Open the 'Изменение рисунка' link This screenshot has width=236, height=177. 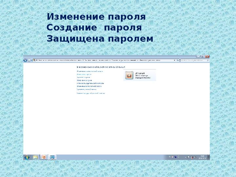click(84, 80)
